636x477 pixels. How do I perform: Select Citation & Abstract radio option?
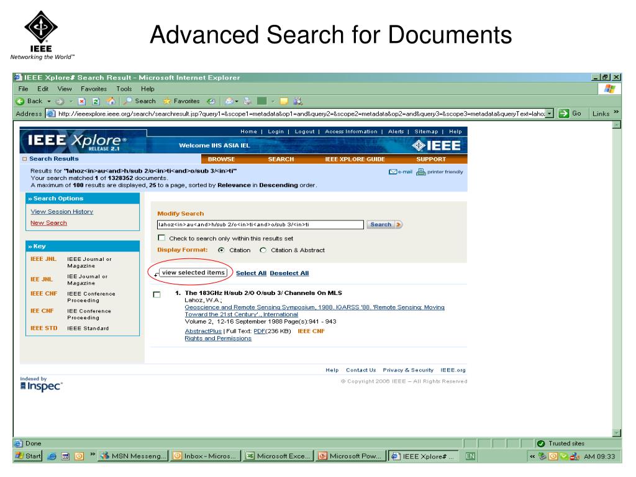coord(263,250)
